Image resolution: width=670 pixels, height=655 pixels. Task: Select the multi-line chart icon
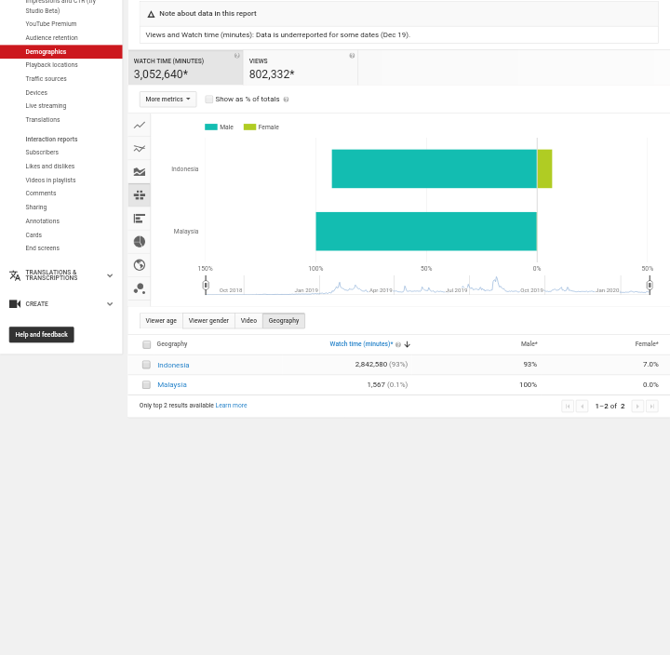(139, 148)
